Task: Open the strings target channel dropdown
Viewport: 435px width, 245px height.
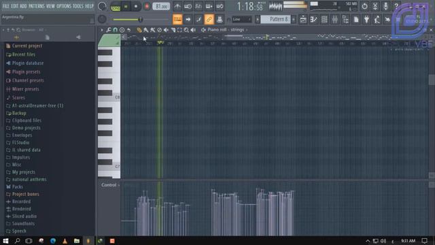Action: pyautogui.click(x=239, y=30)
